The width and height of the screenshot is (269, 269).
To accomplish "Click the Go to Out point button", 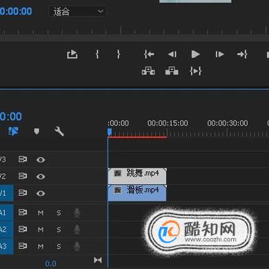I will [x=242, y=54].
